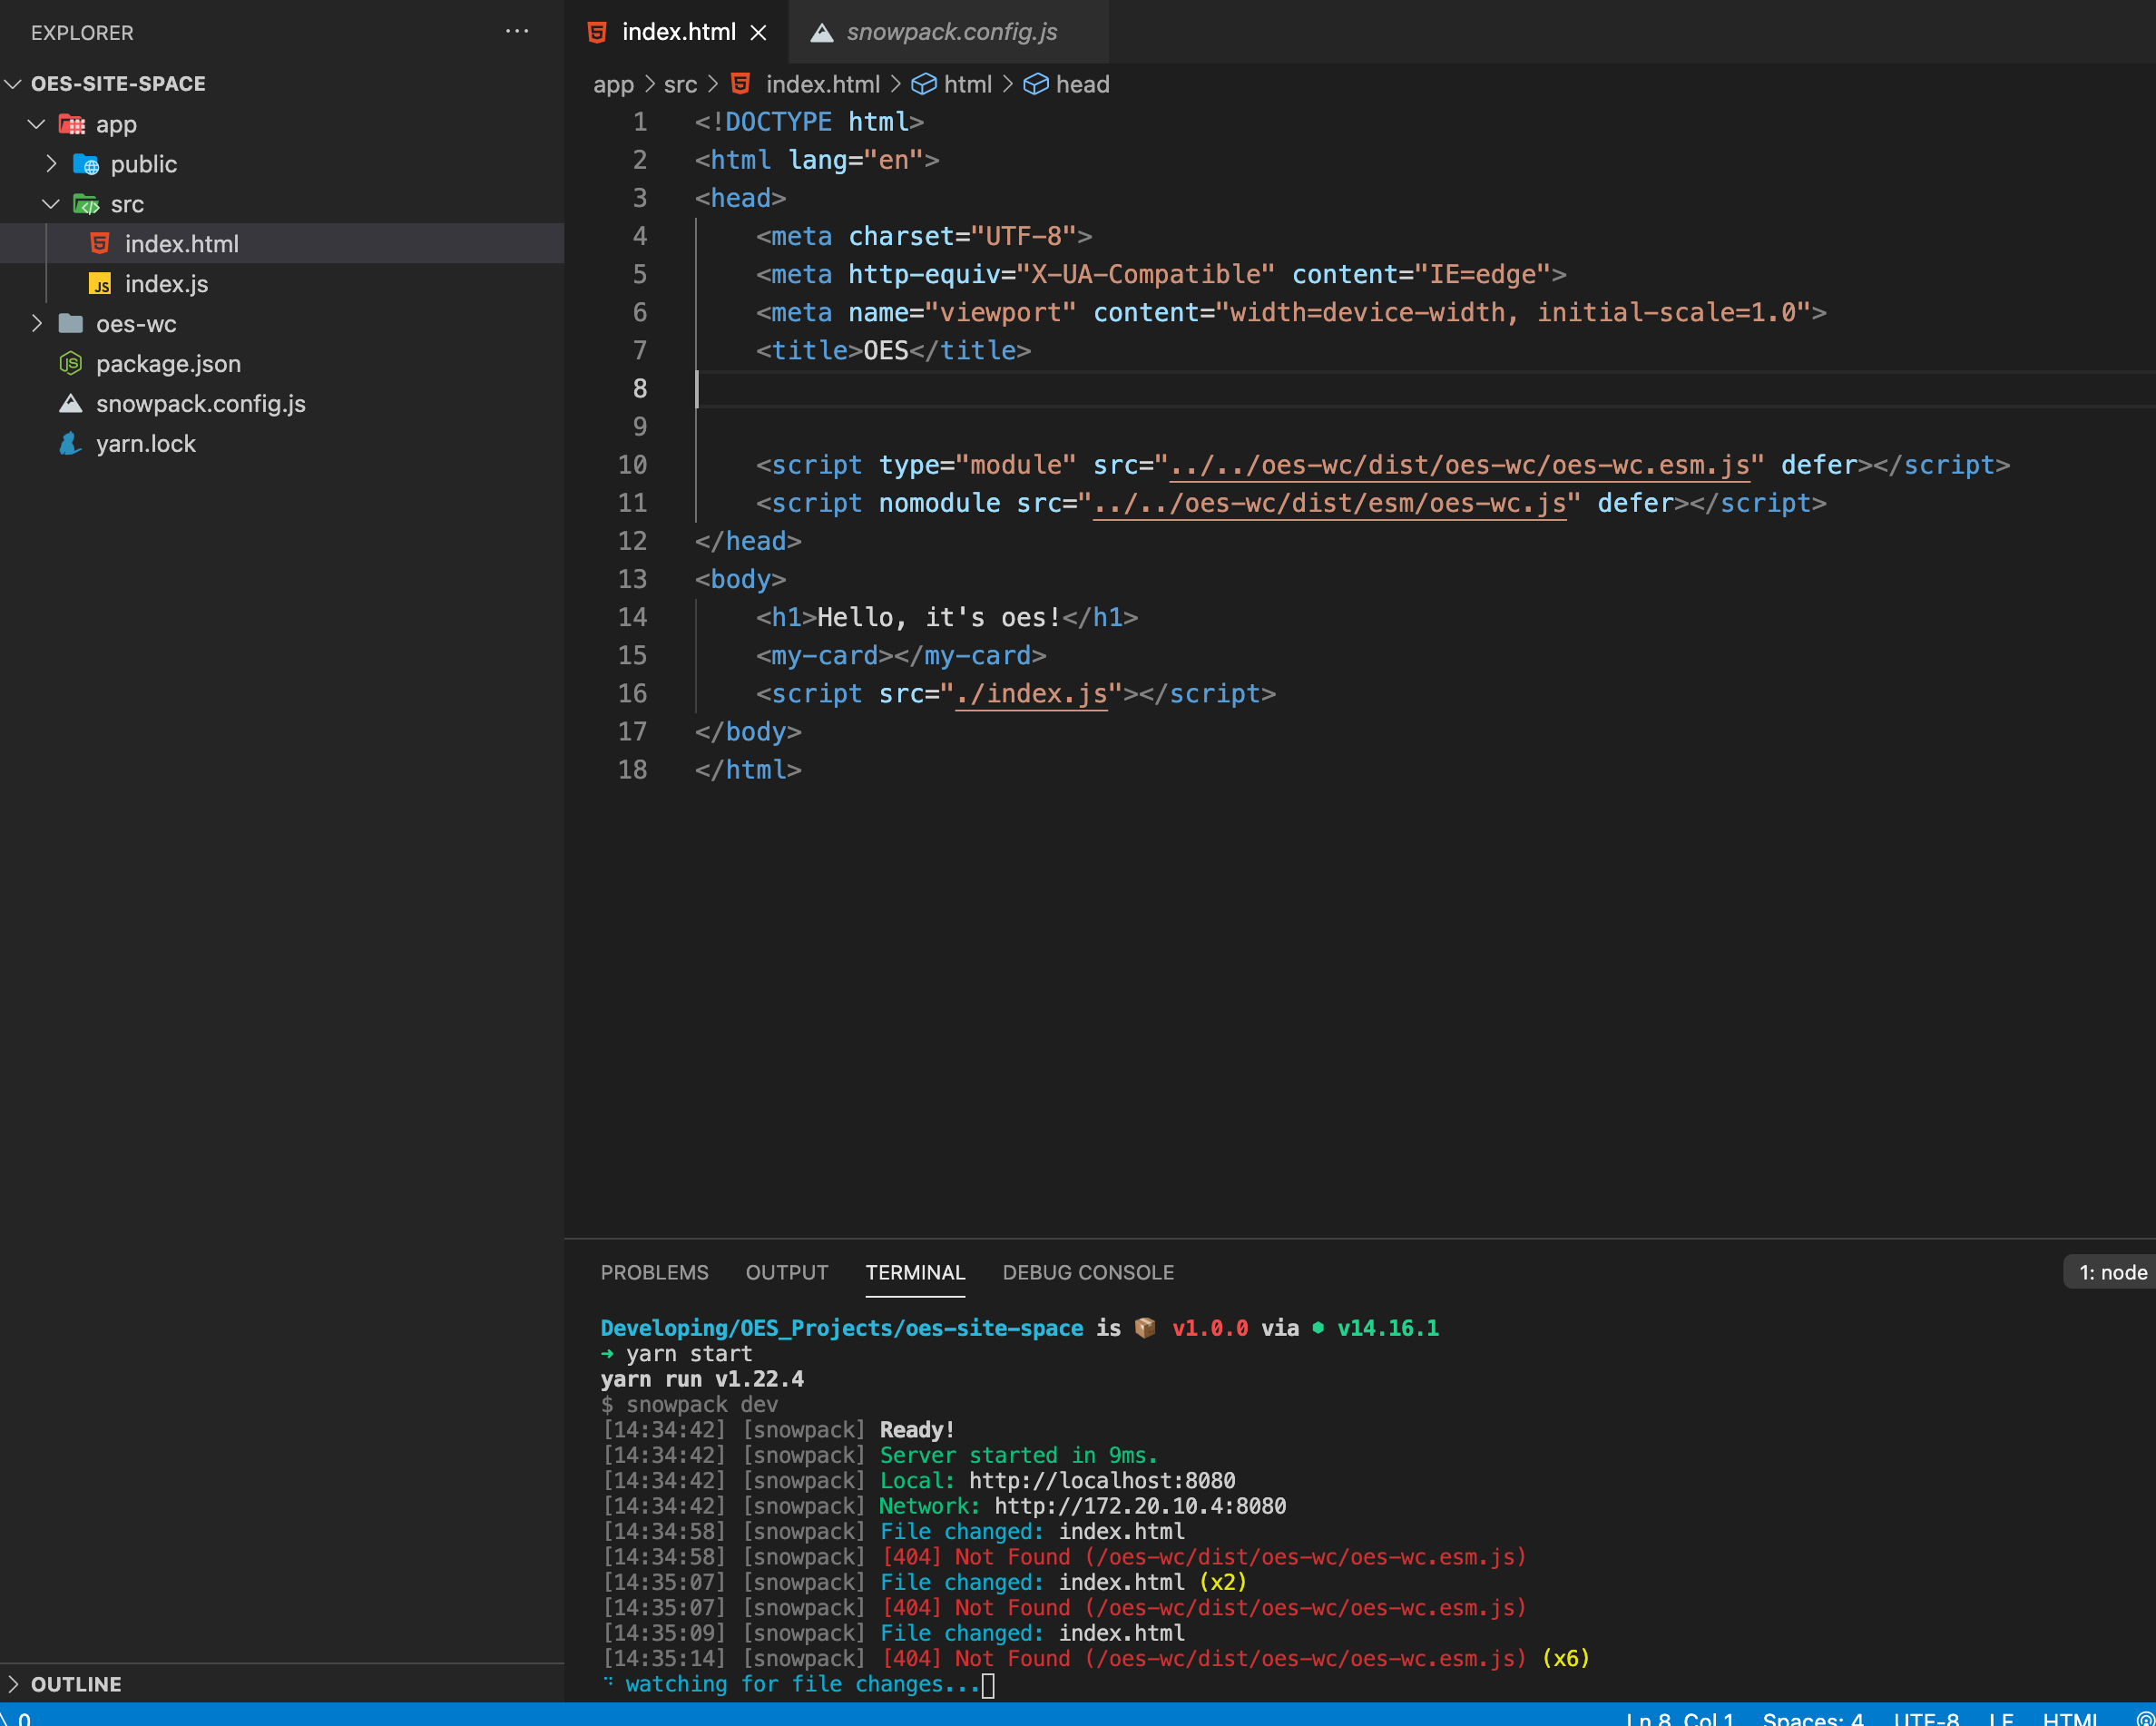Click line number 14 in the gutter
The height and width of the screenshot is (1726, 2156).
[632, 617]
